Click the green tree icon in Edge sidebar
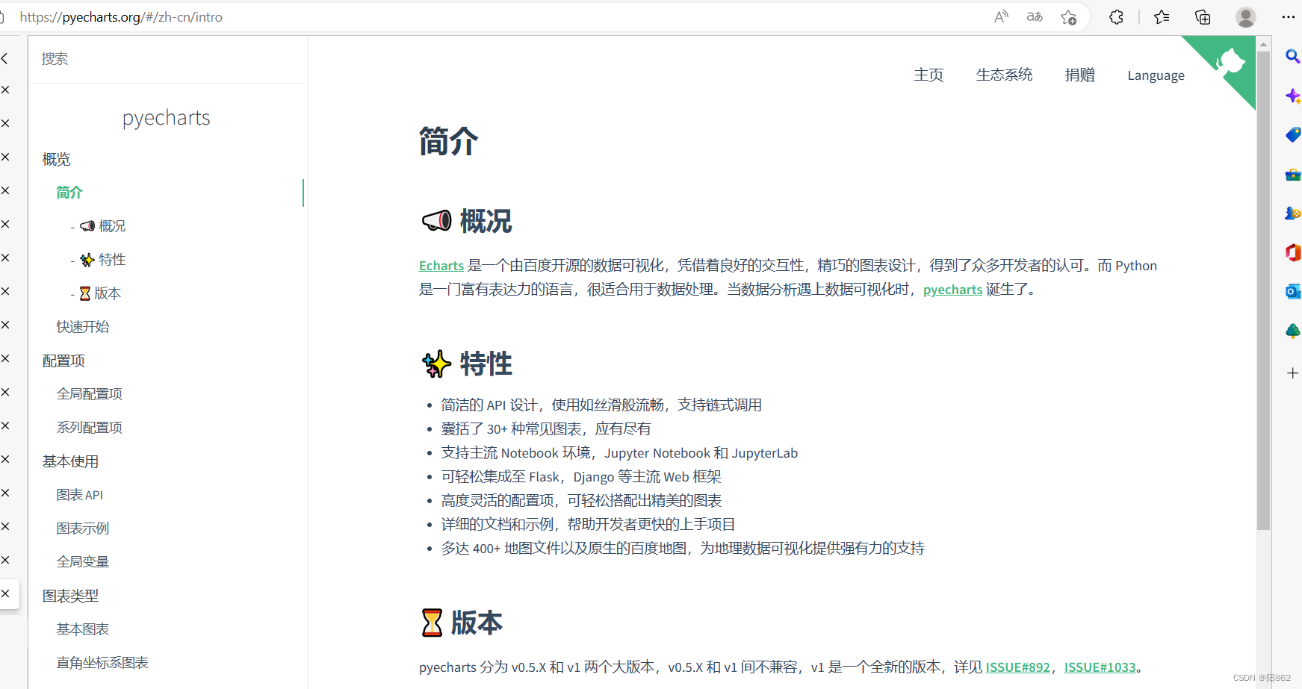The image size is (1302, 689). (1292, 331)
